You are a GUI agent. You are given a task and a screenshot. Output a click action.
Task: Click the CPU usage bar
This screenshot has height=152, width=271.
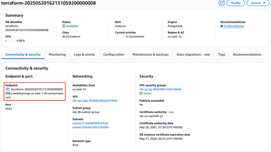click(x=10, y=41)
